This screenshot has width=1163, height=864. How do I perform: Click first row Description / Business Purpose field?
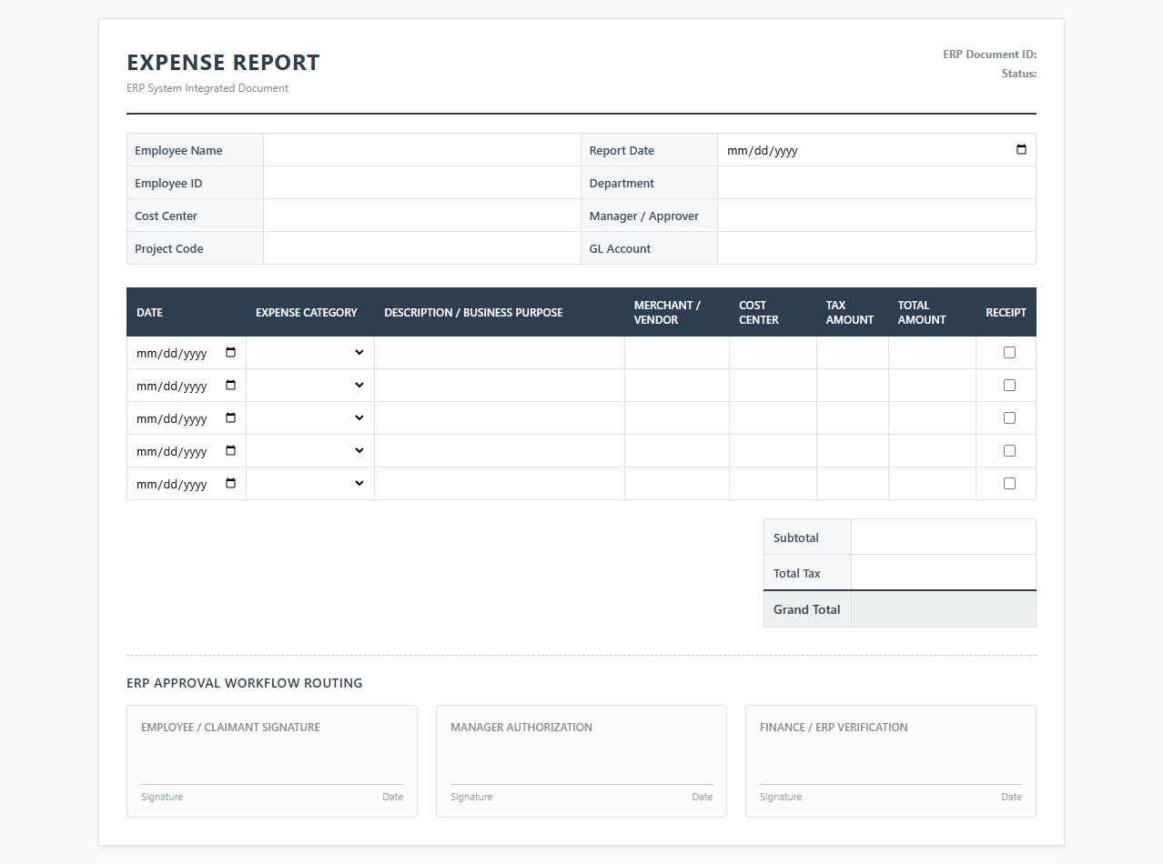pos(500,353)
